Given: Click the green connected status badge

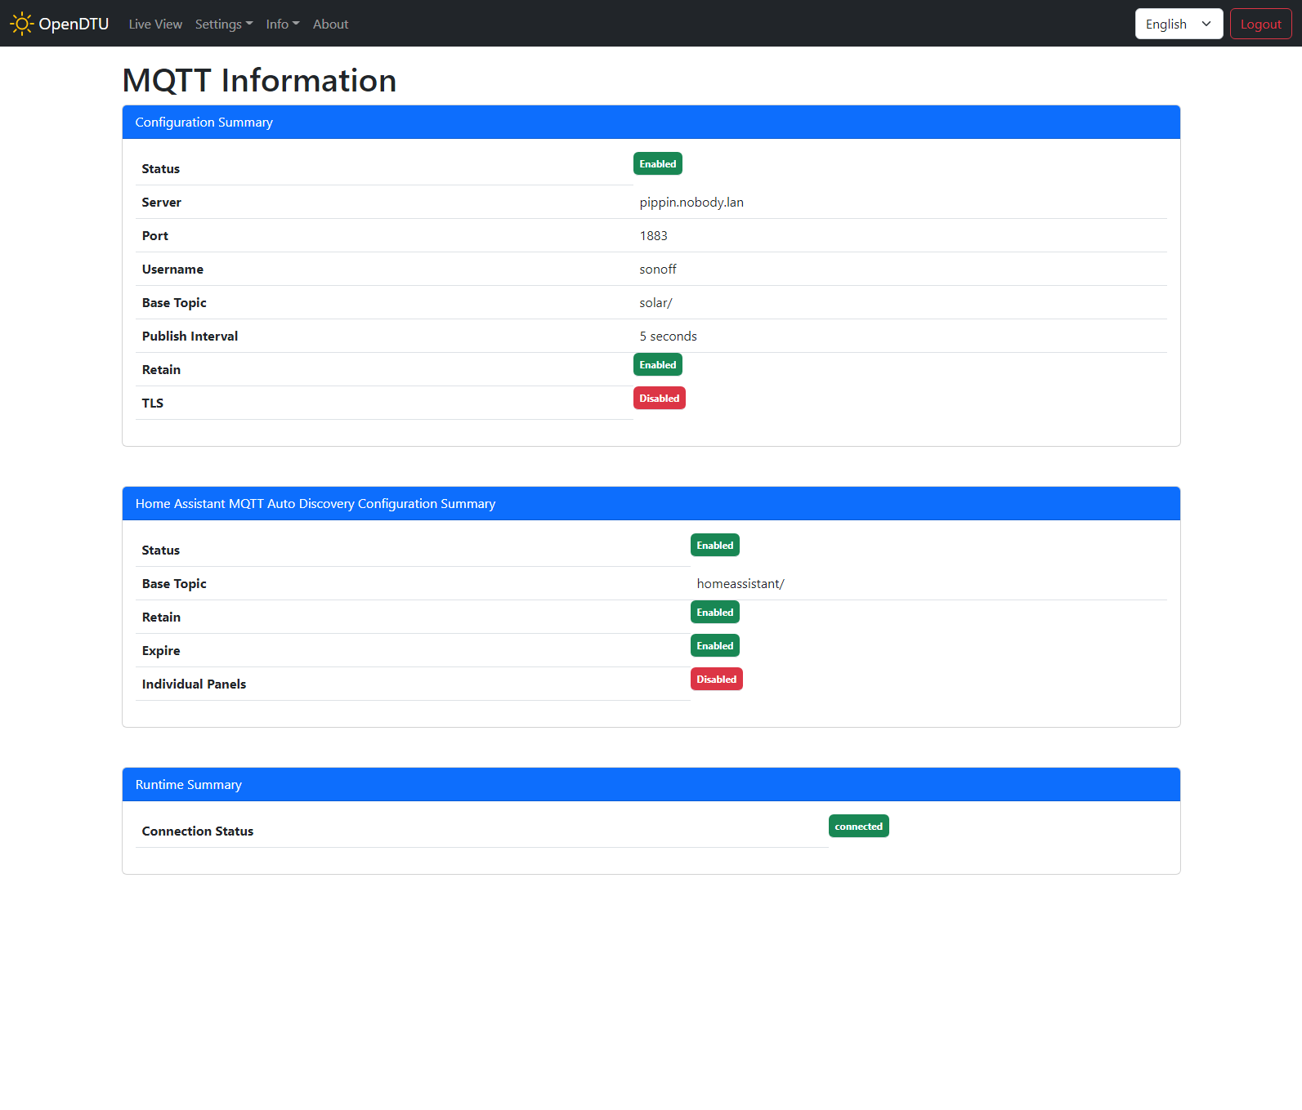Looking at the screenshot, I should [x=858, y=827].
